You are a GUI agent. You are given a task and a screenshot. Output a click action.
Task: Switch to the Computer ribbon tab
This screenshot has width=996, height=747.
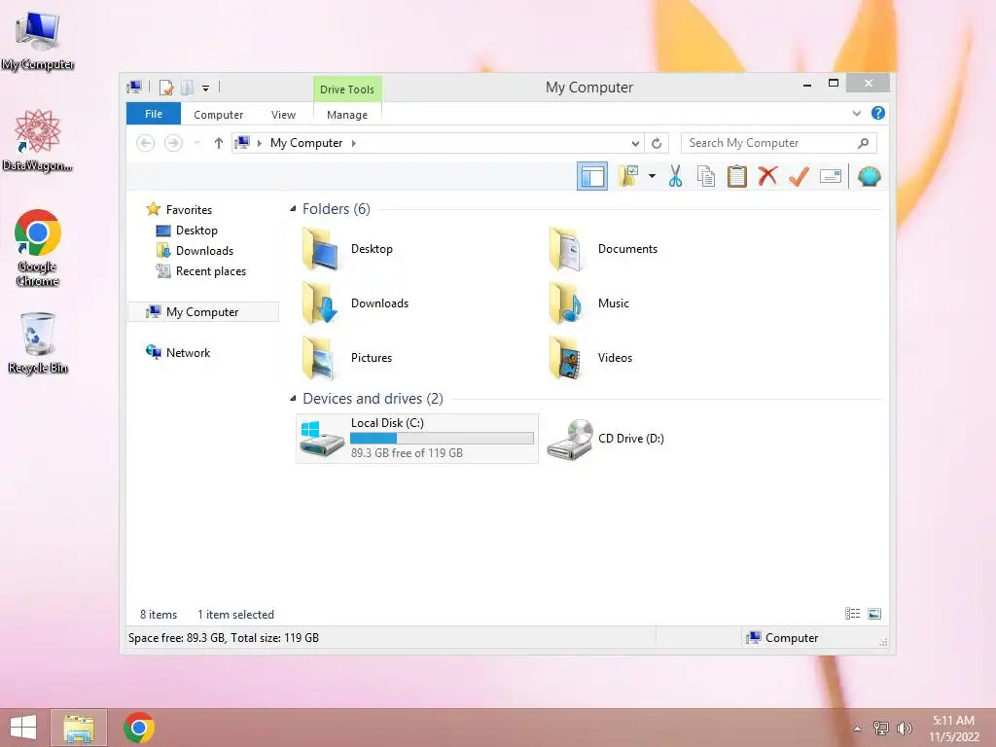click(219, 115)
